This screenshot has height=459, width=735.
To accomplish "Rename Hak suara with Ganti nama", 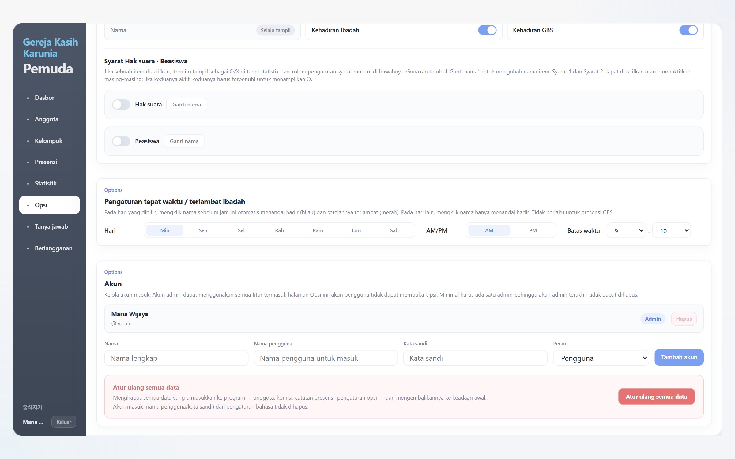I will (x=187, y=105).
